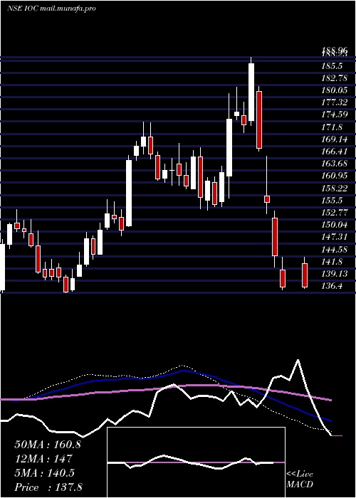Click the last red candle on the right
Screen dimensions: 356x498
click(305, 275)
